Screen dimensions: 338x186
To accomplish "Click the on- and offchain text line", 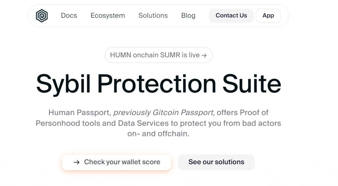I will pos(158,134).
